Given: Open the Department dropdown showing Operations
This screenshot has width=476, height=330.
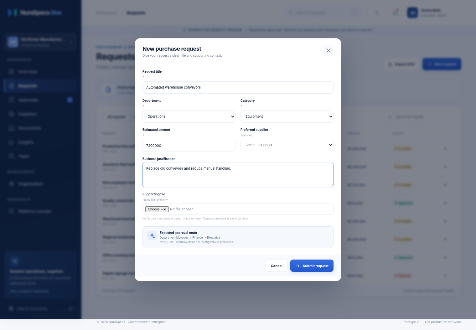Looking at the screenshot, I should (x=189, y=116).
